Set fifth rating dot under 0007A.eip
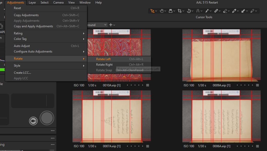This screenshot has width=267, height=151. 143,146
